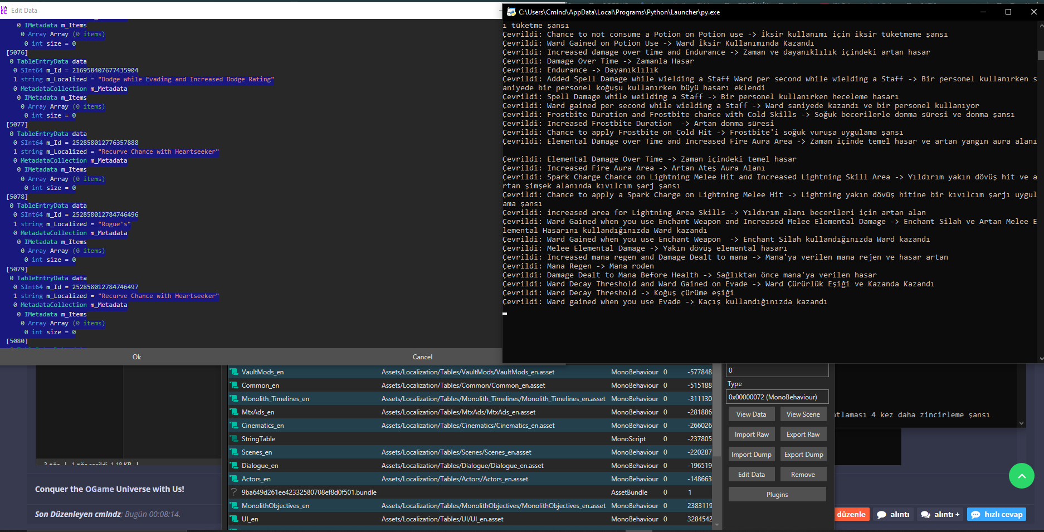Click the MonolithObjectives_en asset name

point(275,506)
